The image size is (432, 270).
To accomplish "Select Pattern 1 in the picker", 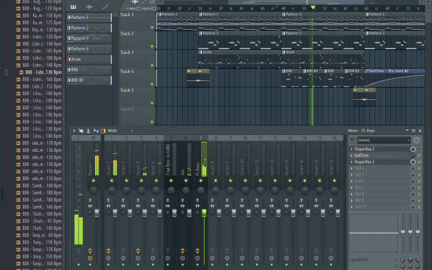I will point(89,18).
